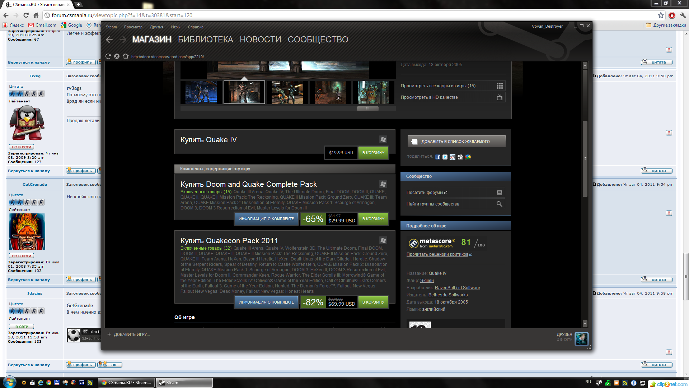Open the Игры menu

175,27
